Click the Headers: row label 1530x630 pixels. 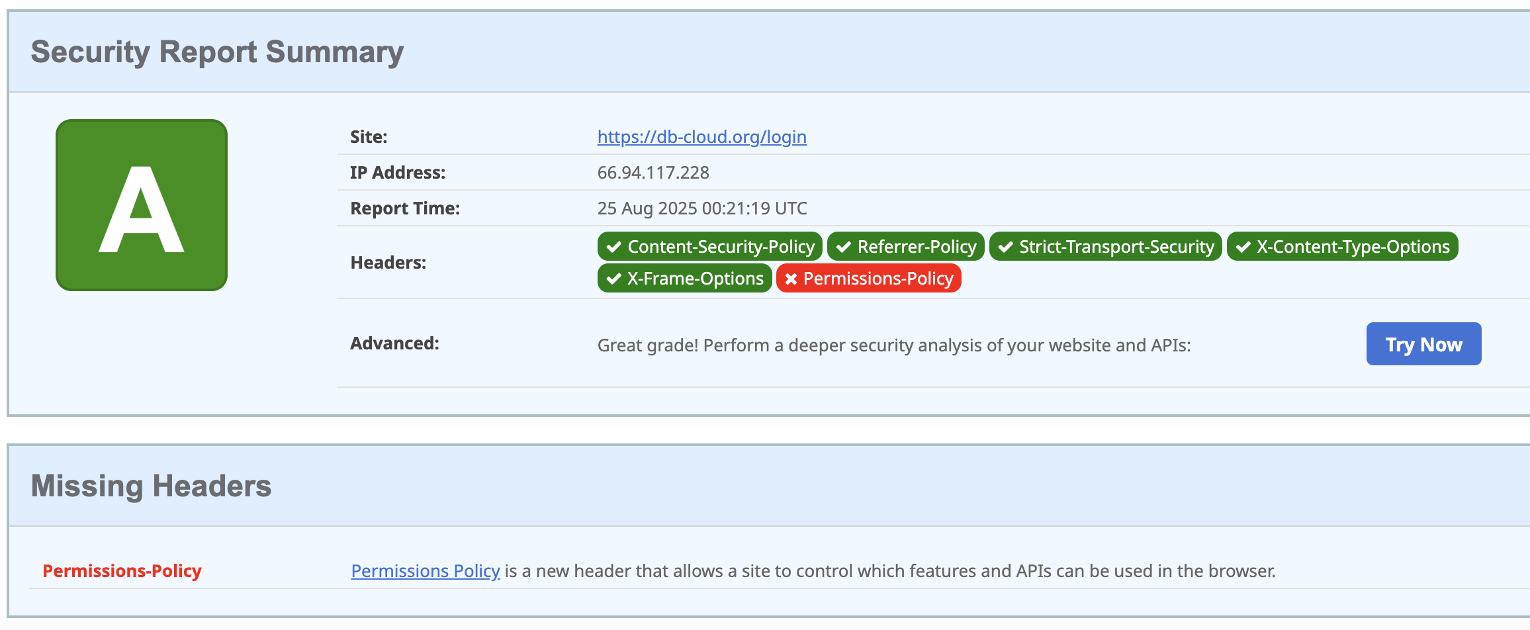pos(388,263)
